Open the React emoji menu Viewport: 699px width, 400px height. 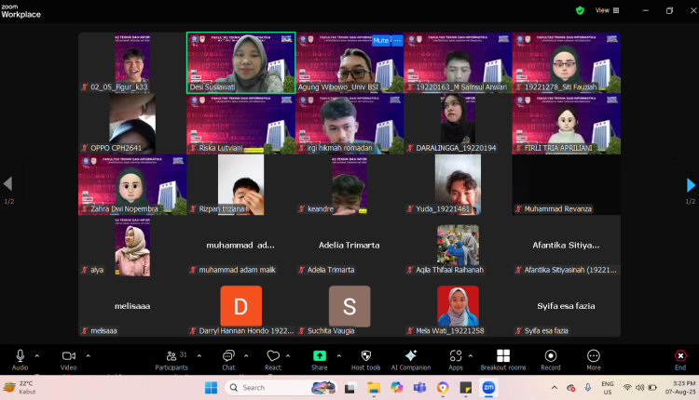(273, 360)
